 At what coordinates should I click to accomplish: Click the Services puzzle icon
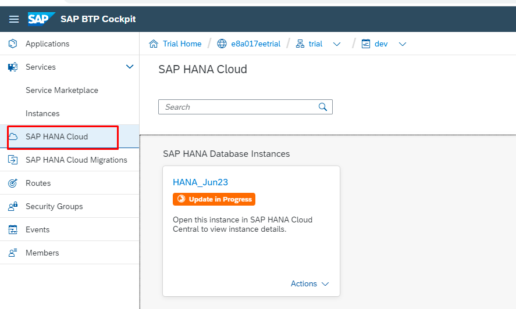[x=13, y=67]
